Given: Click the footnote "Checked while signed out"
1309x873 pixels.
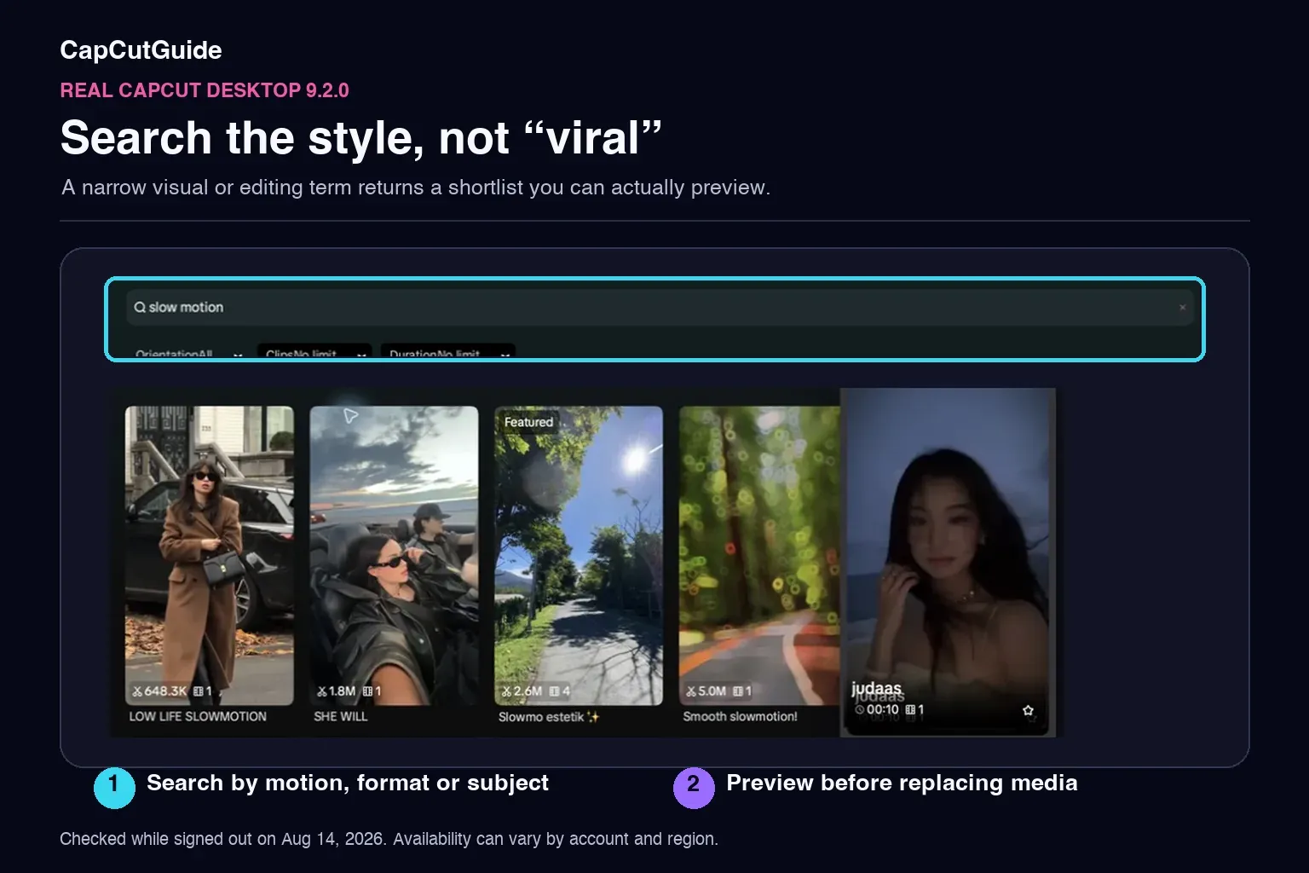Looking at the screenshot, I should 389,839.
